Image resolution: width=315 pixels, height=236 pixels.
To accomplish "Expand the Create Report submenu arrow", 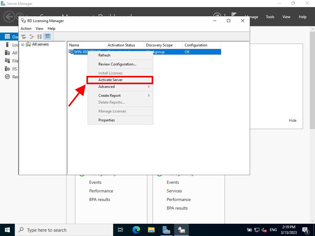I will click(149, 95).
